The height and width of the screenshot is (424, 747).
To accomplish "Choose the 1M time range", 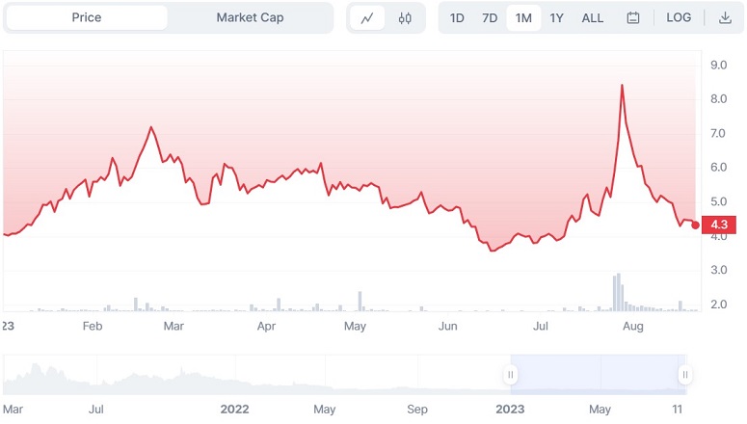I will (523, 18).
